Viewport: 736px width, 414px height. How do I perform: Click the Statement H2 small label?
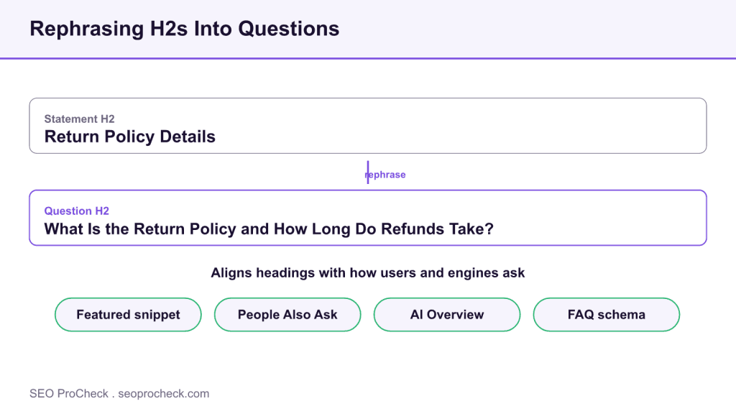(79, 119)
